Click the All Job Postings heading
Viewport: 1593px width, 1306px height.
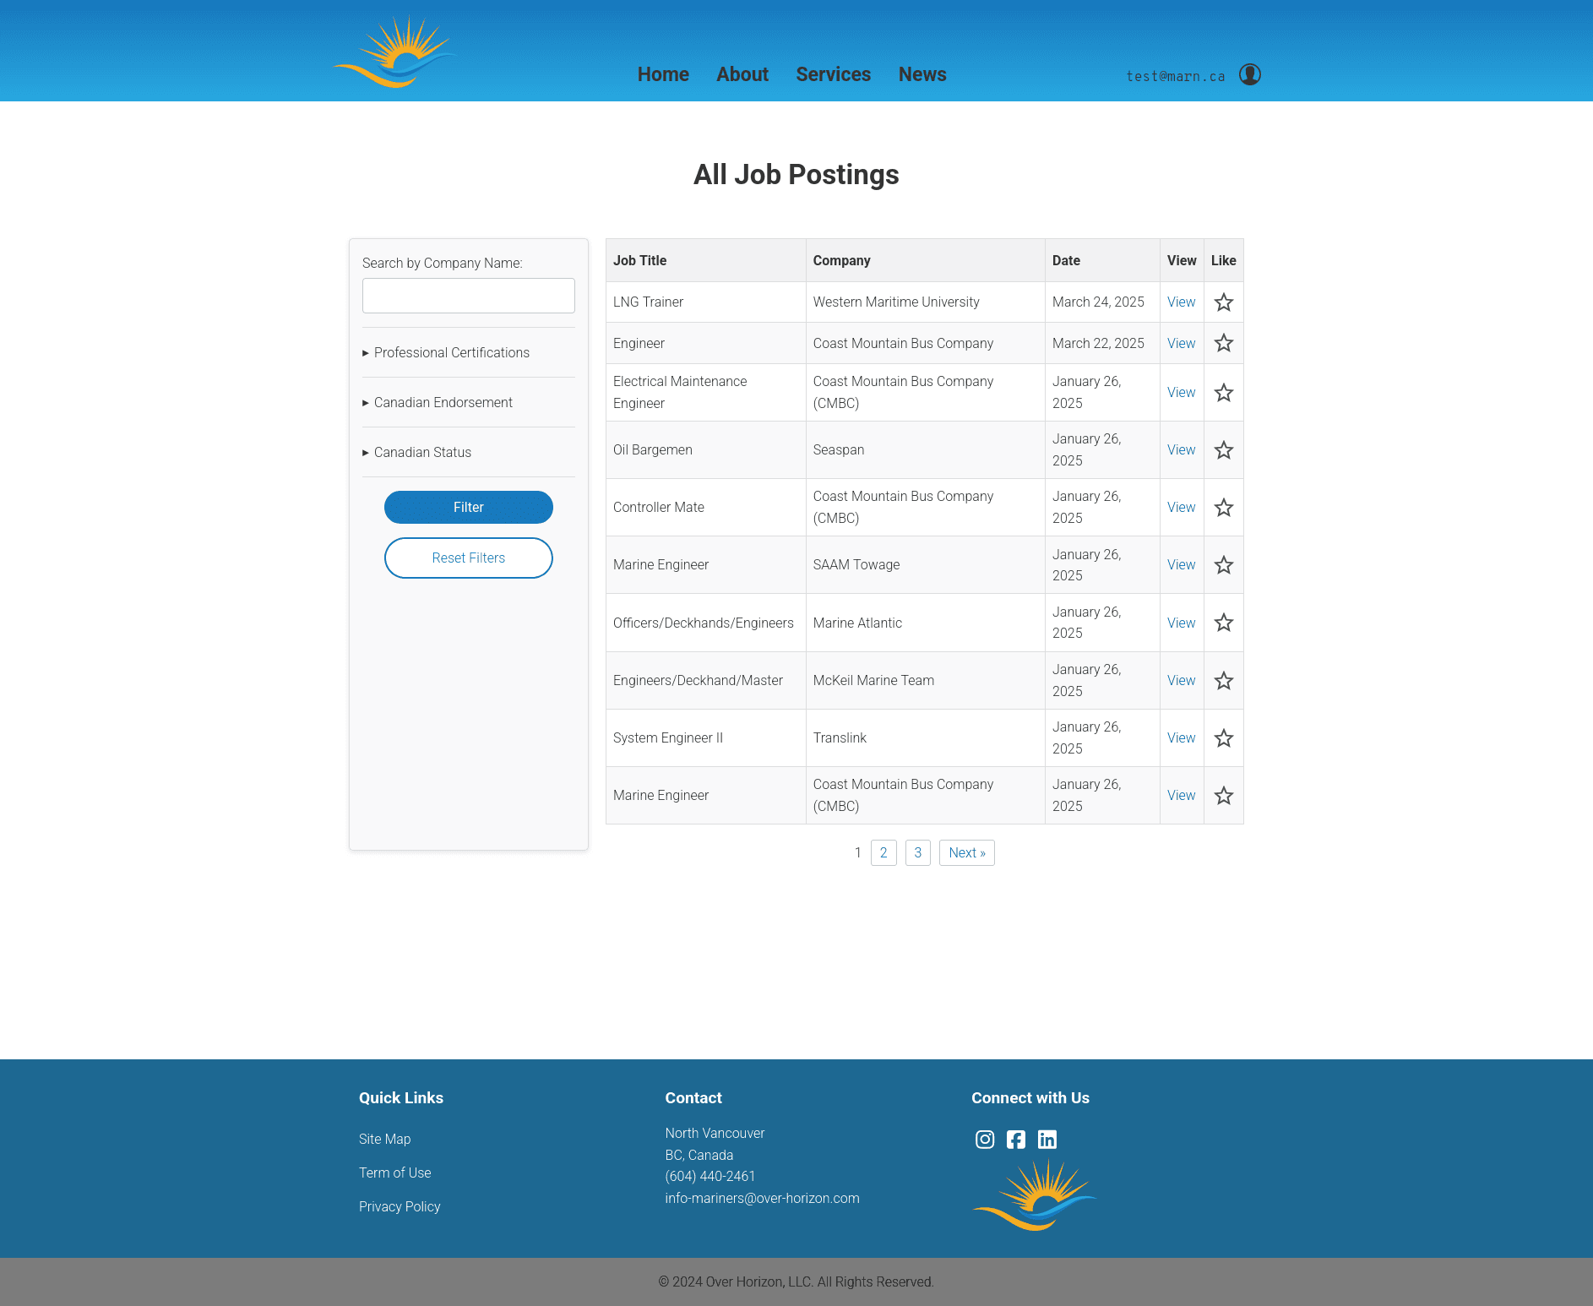pos(796,175)
